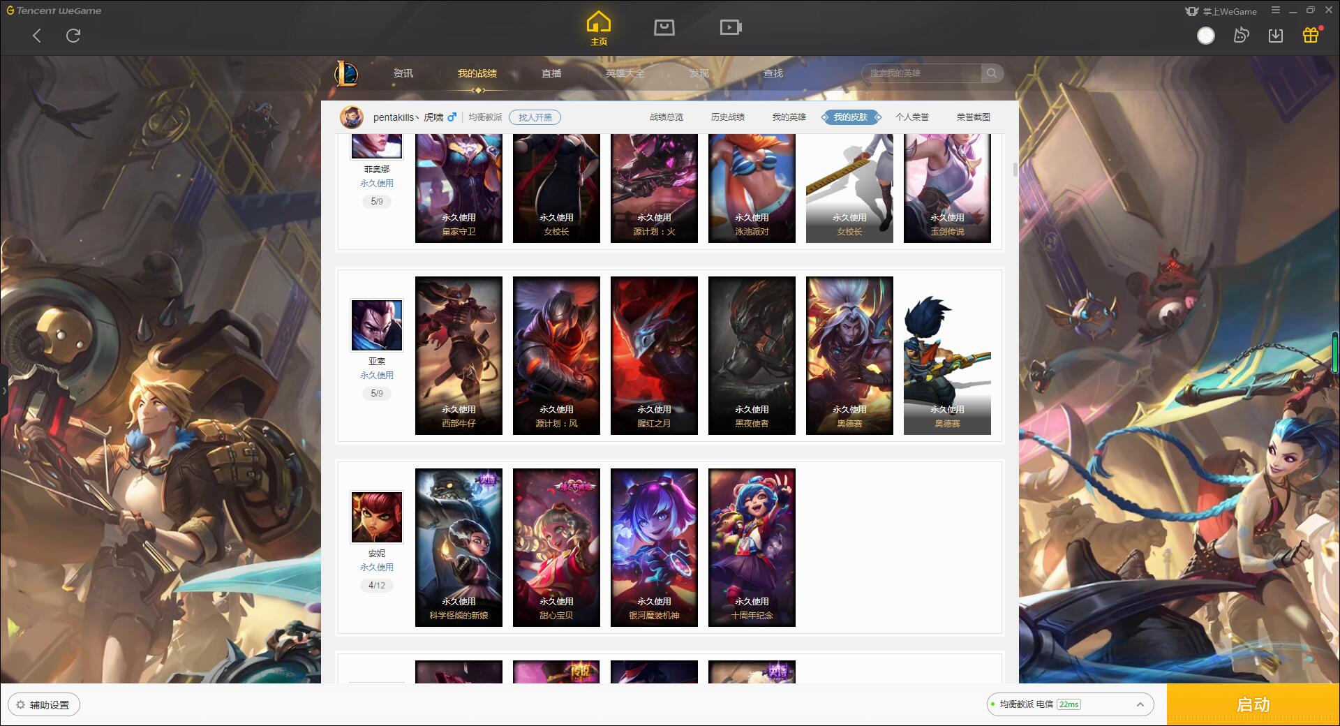Open the home 主页 icon
Image resolution: width=1340 pixels, height=726 pixels.
pyautogui.click(x=598, y=29)
